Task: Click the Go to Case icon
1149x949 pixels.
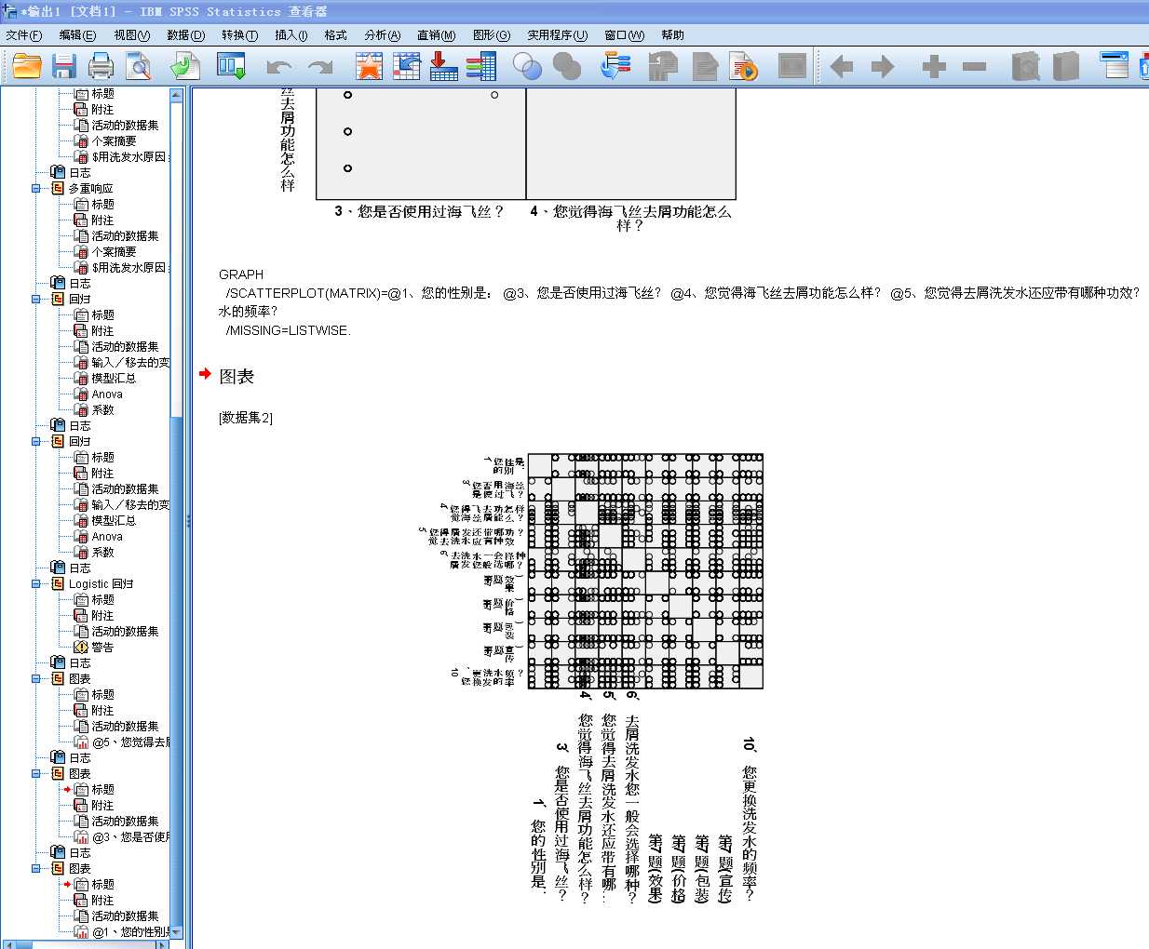Action: click(x=406, y=66)
